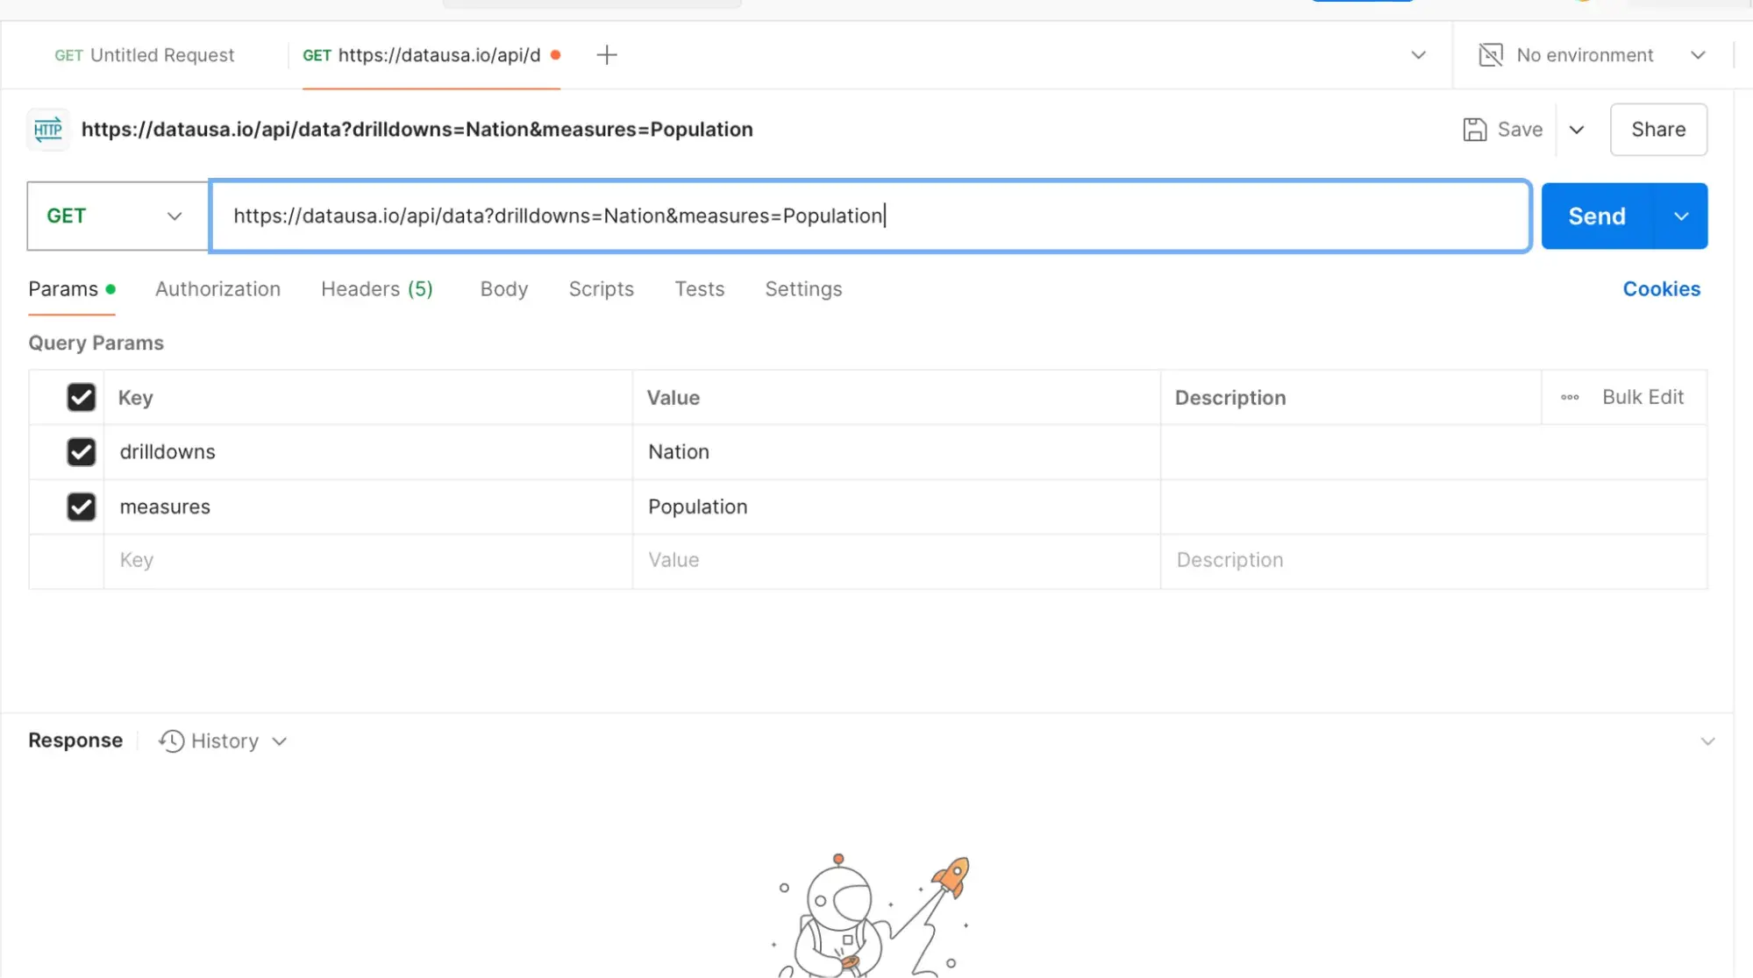Expand the Save options chevron
Viewport: 1753px width, 978px height.
tap(1576, 130)
